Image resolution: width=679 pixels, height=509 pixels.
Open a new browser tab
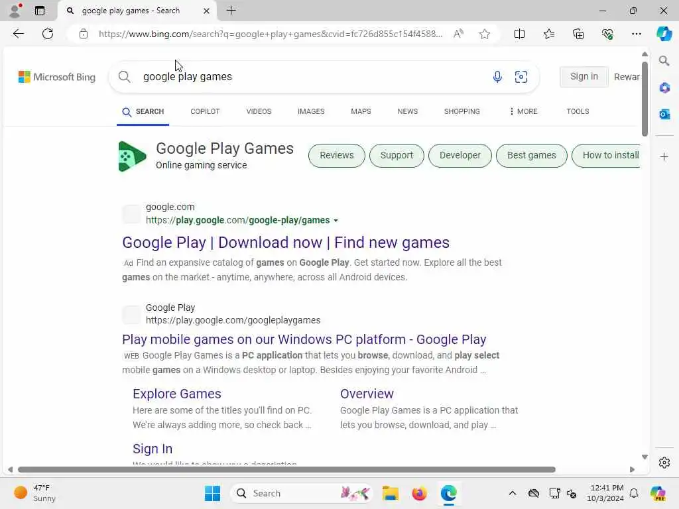click(231, 11)
